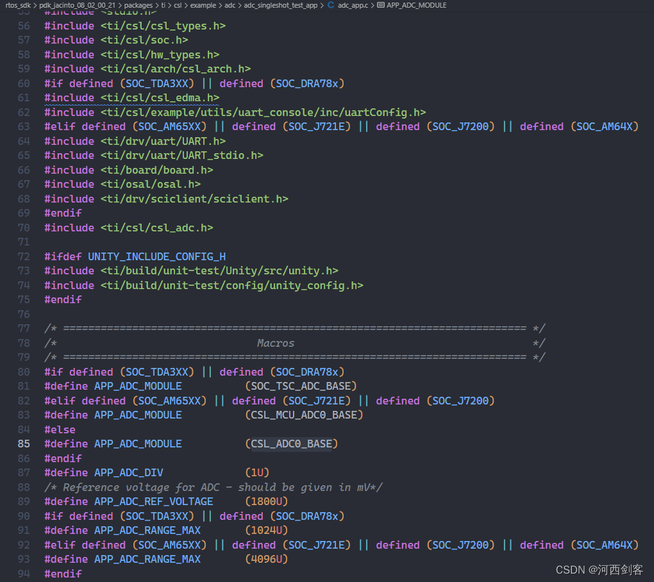This screenshot has height=582, width=654.
Task: Click #endif on line 69
Action: [x=63, y=213]
